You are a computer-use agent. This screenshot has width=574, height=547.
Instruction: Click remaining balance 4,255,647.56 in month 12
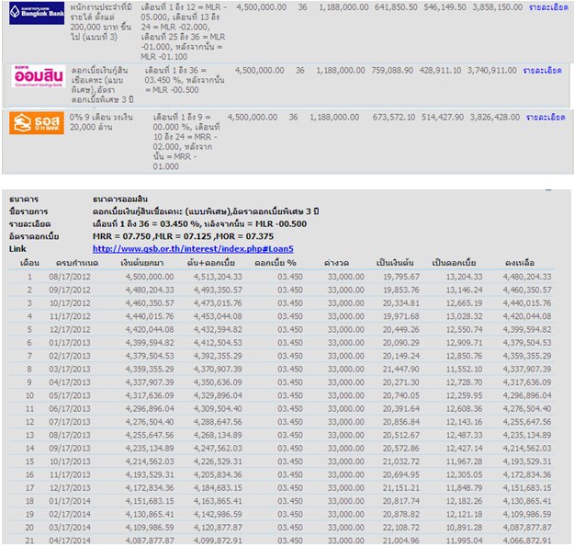click(527, 422)
